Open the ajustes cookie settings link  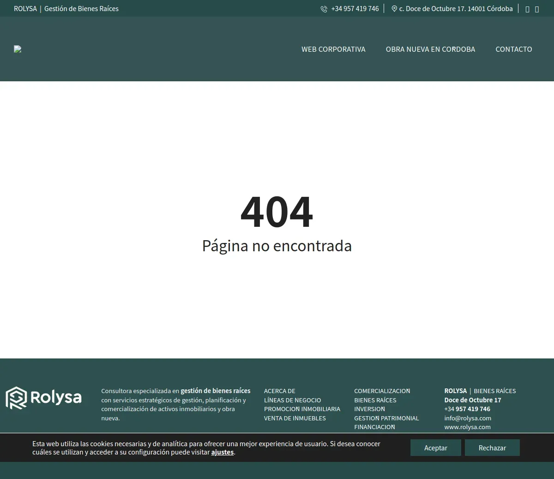pyautogui.click(x=223, y=452)
